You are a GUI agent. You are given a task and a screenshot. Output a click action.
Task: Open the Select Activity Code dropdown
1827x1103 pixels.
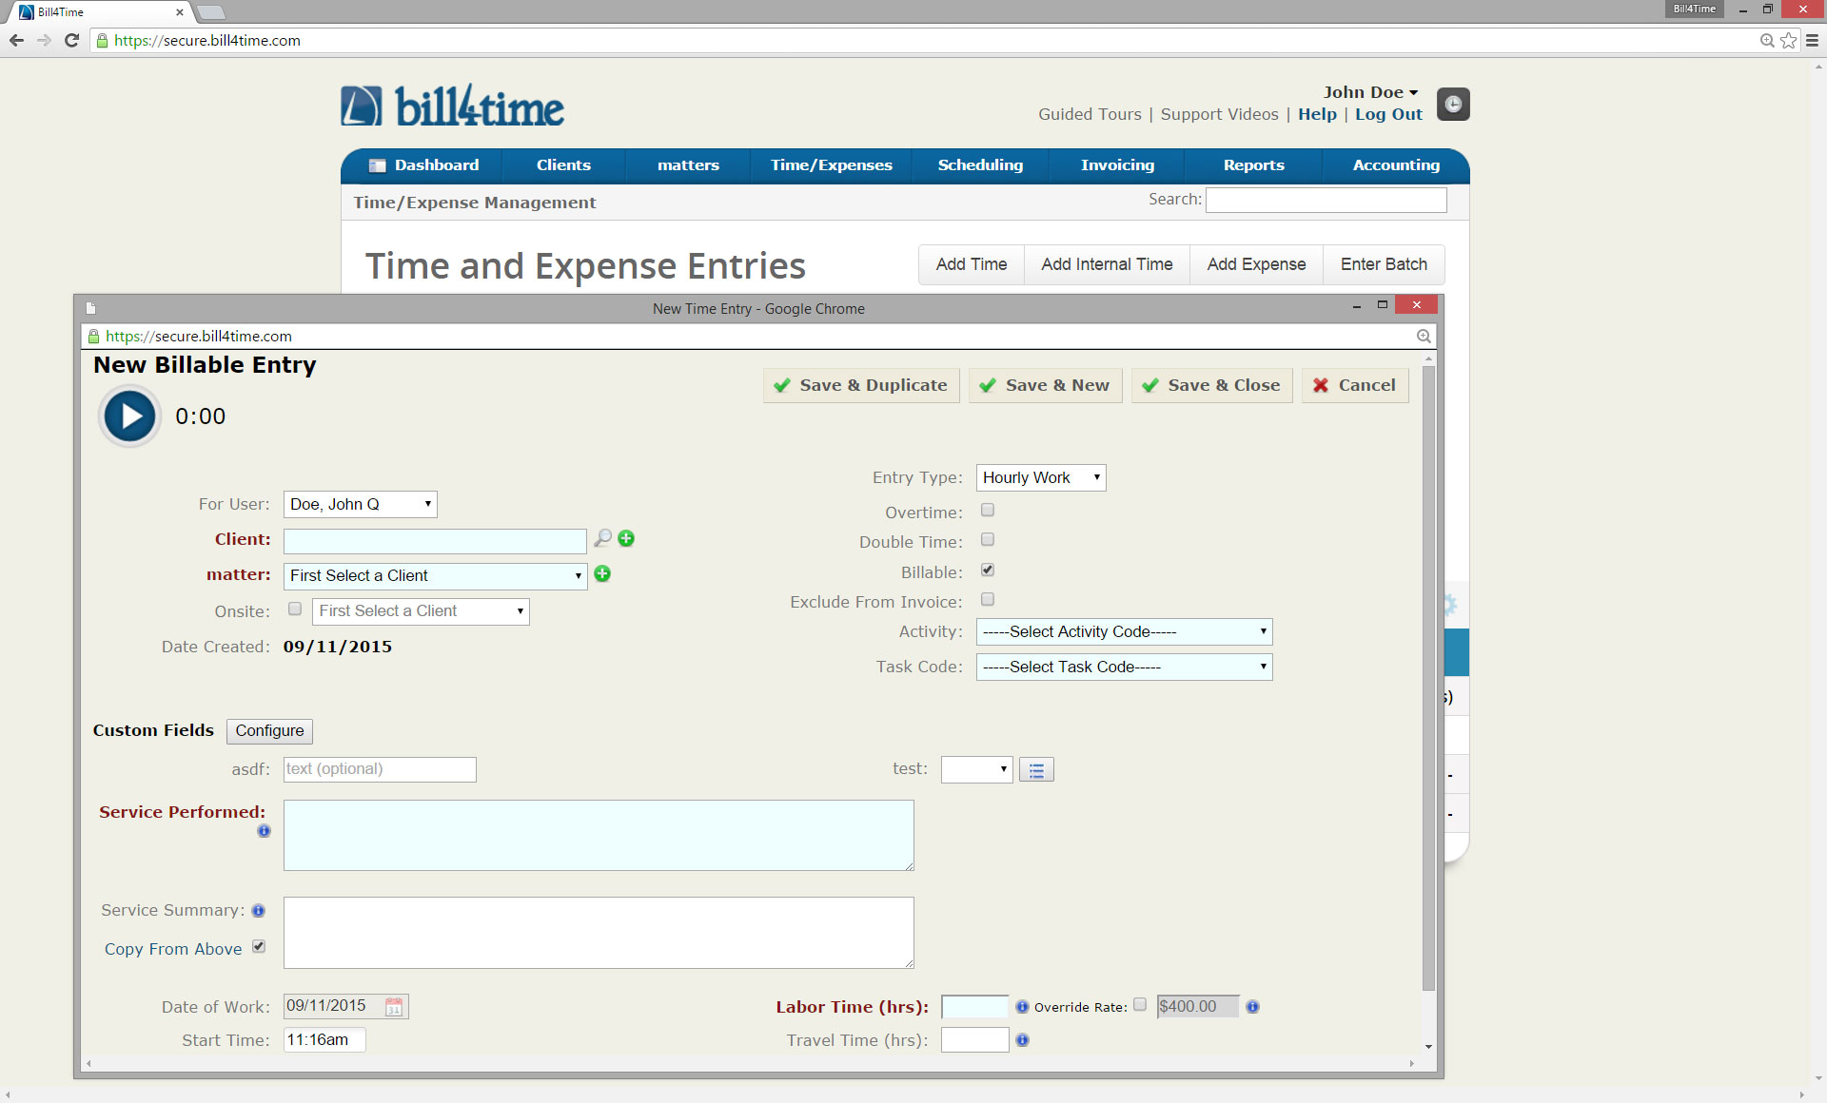click(1124, 631)
